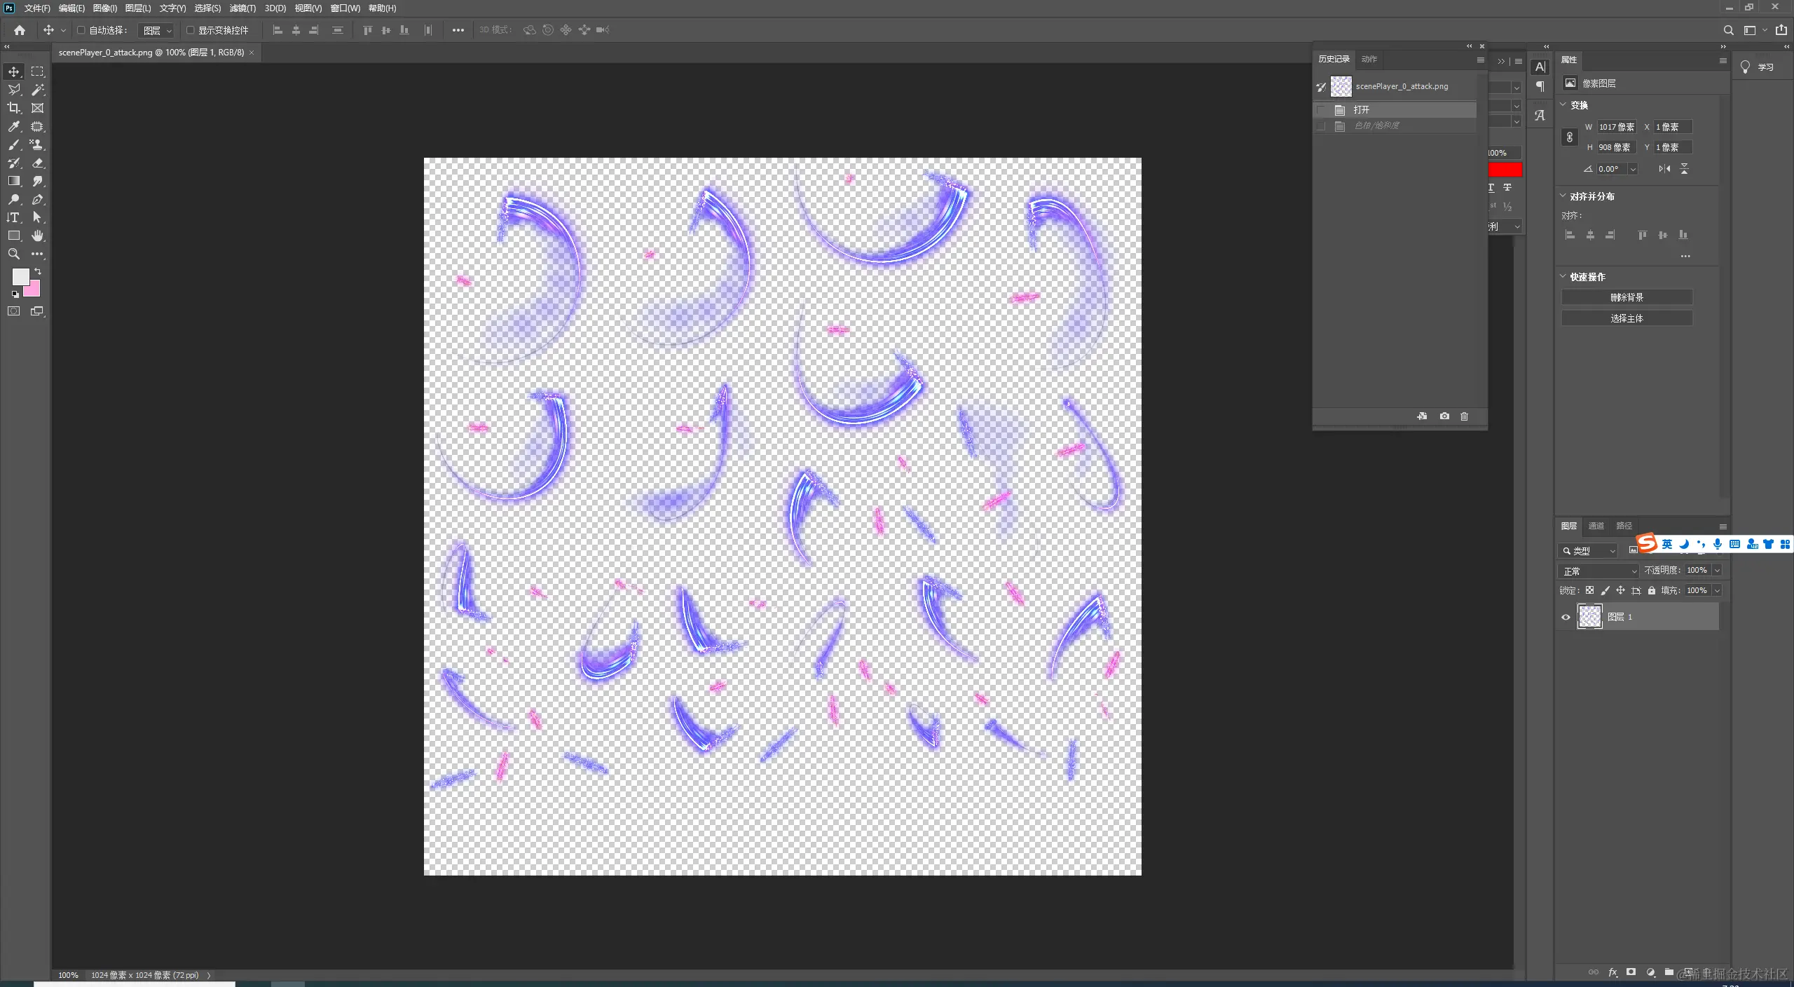Image resolution: width=1794 pixels, height=987 pixels.
Task: Select the Pen tool
Action: 37,199
